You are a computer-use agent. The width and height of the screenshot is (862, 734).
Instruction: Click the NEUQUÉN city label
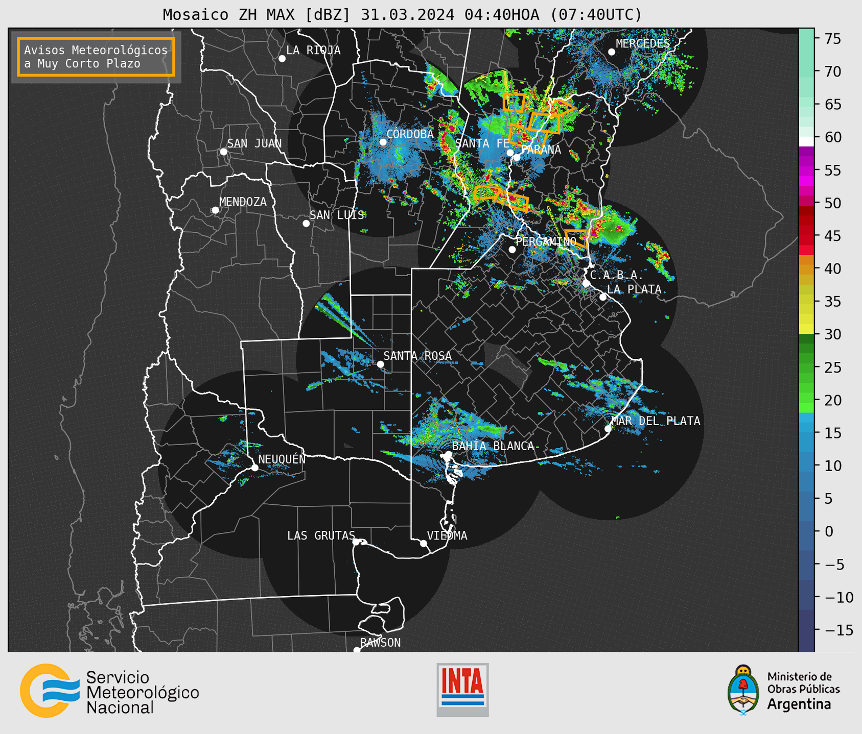coord(282,459)
